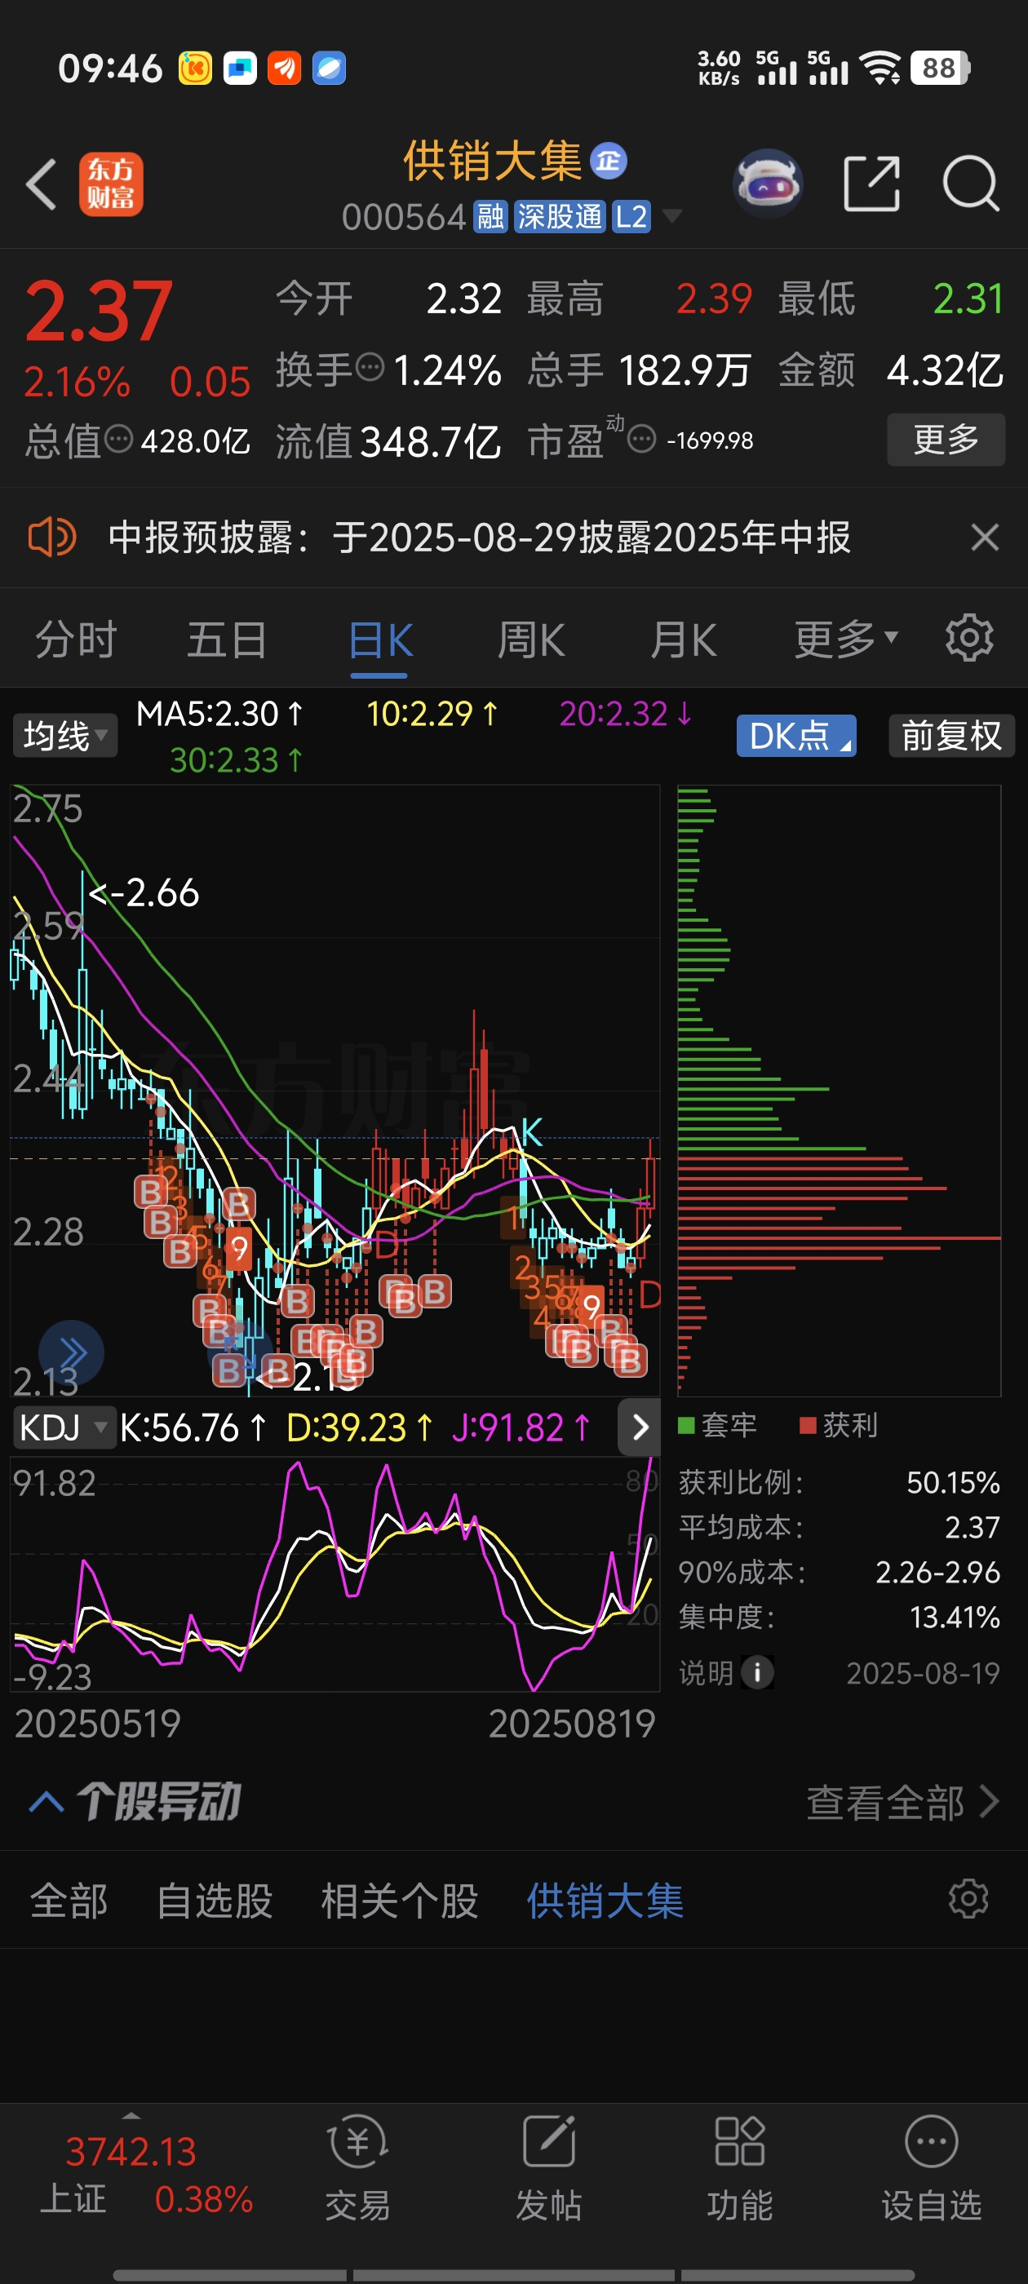Open the KDJ indicator dropdown
Screen dimensions: 1028x2284
point(64,1427)
